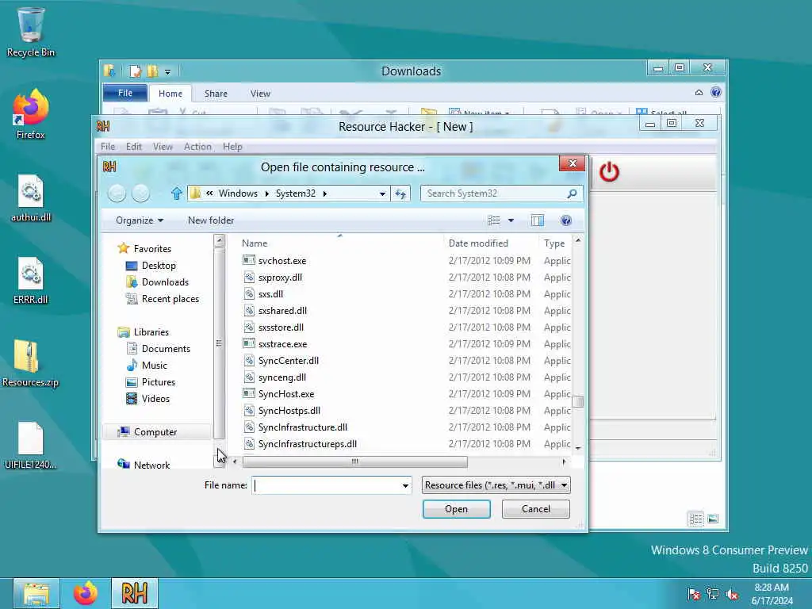Expand the address bar history dropdown
The image size is (812, 609).
tap(382, 193)
